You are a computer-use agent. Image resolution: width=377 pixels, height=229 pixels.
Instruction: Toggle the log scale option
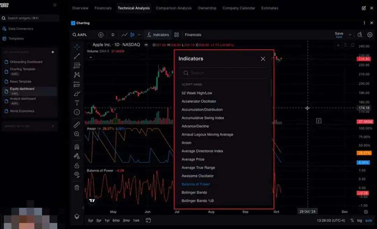click(360, 220)
